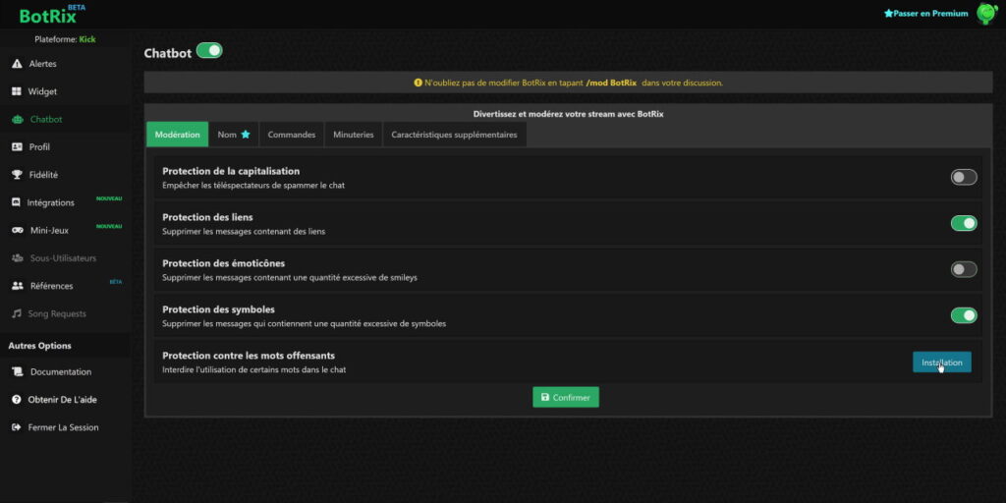Open the Caractéristiques supplémentaires tab
This screenshot has height=503, width=1006.
tap(454, 135)
